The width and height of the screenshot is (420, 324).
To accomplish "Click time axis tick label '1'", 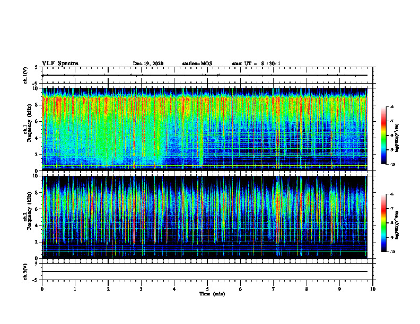I will pos(75,289).
